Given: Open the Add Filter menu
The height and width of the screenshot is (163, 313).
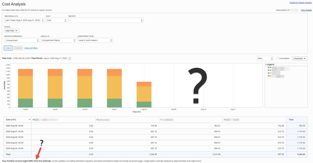Looking at the screenshot, I should coord(12,31).
